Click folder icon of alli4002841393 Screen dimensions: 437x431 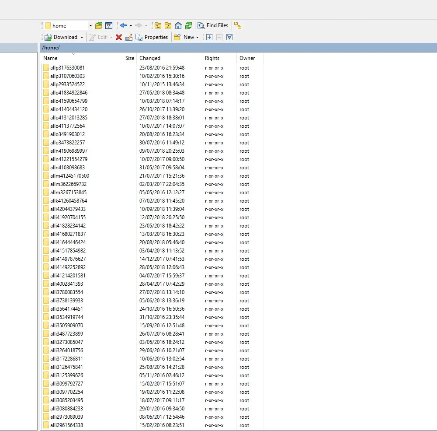click(46, 284)
